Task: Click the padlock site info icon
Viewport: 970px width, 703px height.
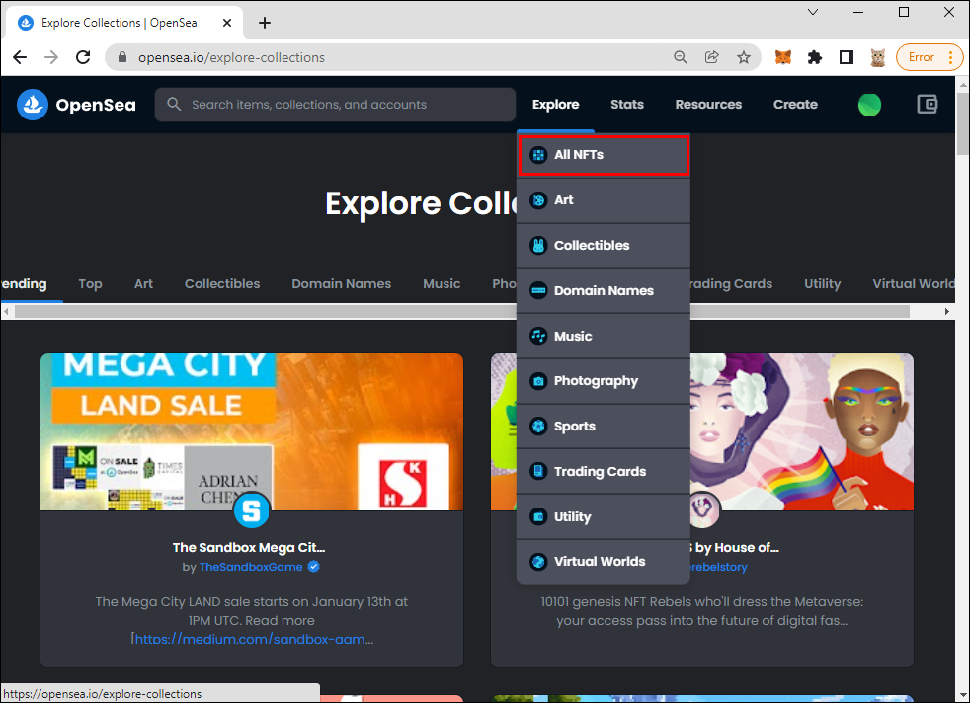Action: coord(122,57)
